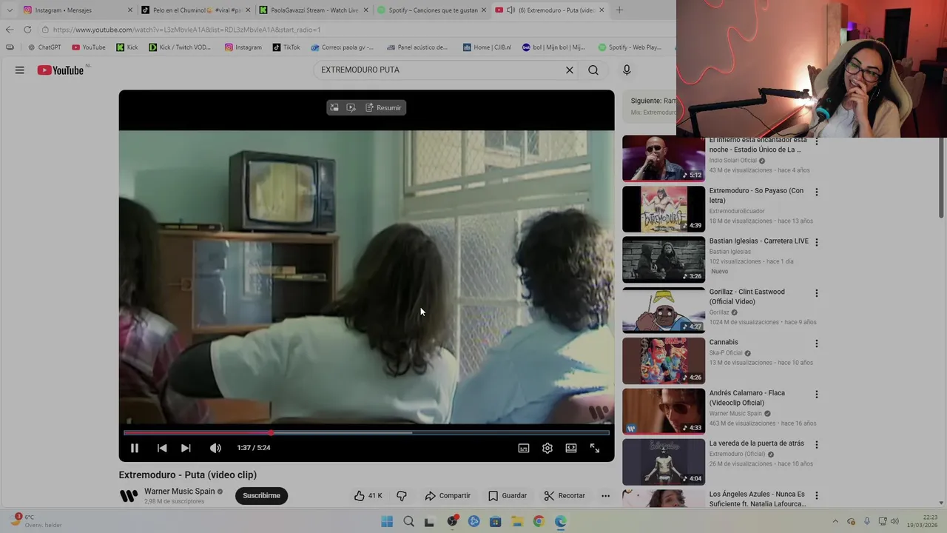Image resolution: width=947 pixels, height=533 pixels.
Task: Open the Warner Music Spain channel avatar
Action: pos(129,496)
